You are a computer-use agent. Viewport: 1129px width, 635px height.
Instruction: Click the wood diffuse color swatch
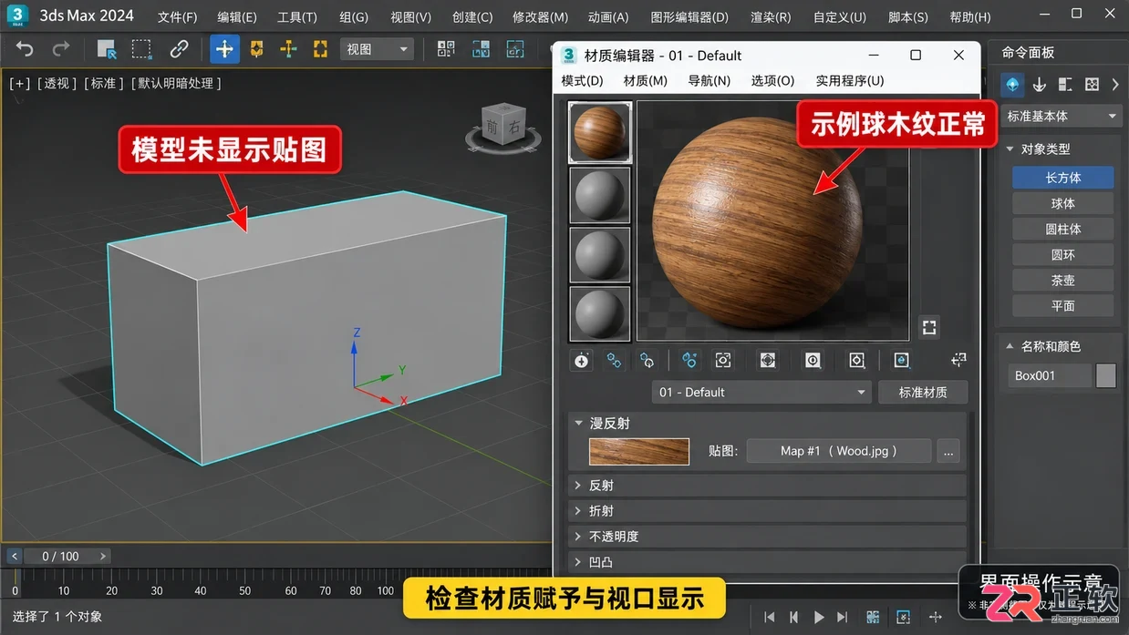[x=639, y=452]
